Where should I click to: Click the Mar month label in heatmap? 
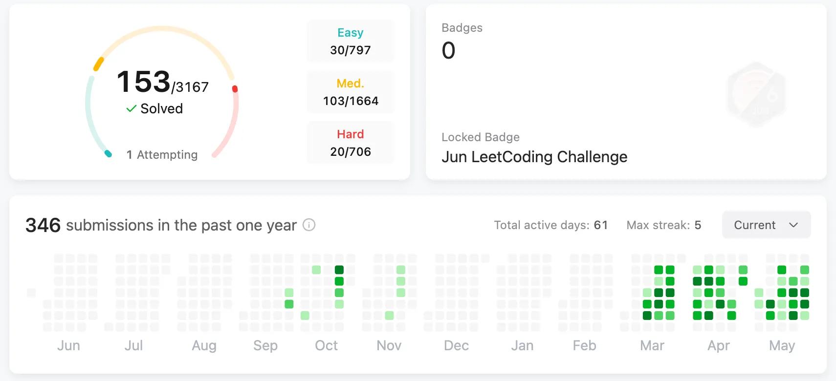[652, 345]
